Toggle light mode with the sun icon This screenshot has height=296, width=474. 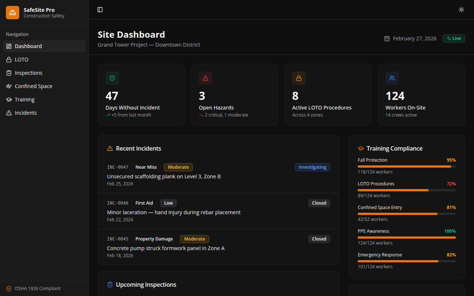[x=461, y=10]
